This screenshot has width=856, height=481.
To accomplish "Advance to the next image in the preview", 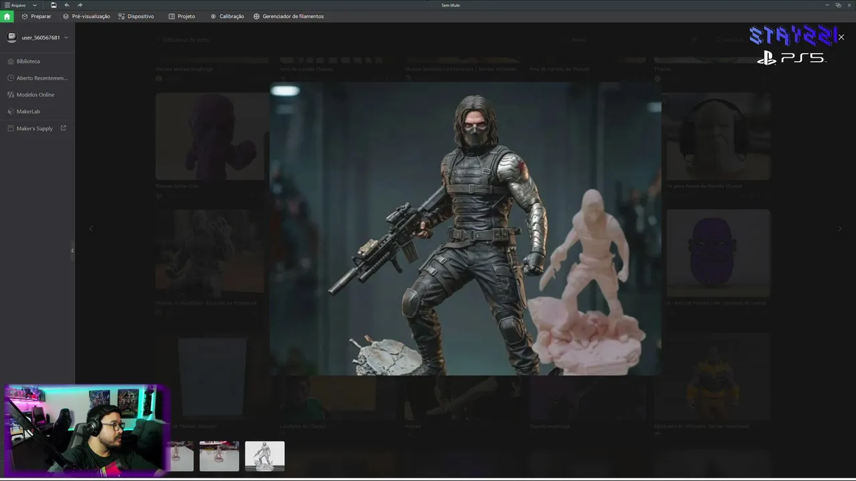I will pyautogui.click(x=840, y=228).
